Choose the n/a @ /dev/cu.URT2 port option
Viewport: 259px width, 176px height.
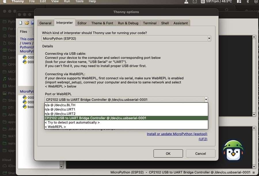tap(126, 114)
